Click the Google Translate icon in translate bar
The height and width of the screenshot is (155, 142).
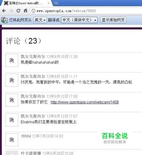4,20
